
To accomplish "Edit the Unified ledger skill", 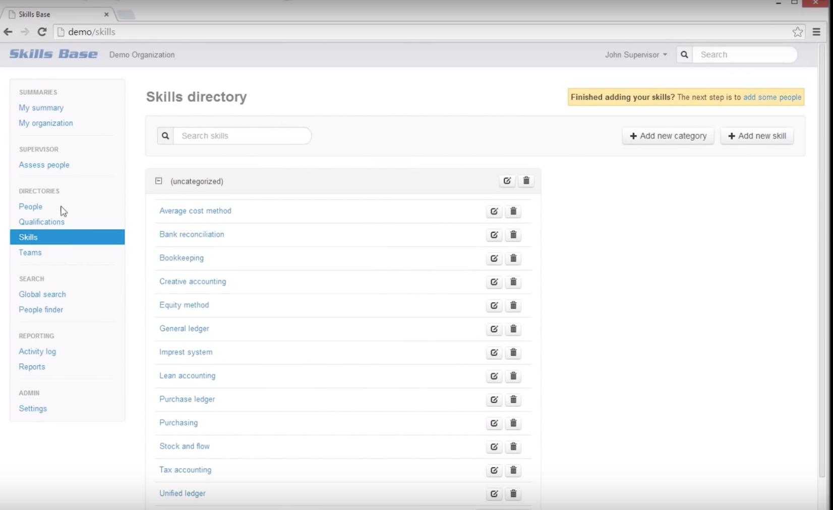I will [x=494, y=494].
